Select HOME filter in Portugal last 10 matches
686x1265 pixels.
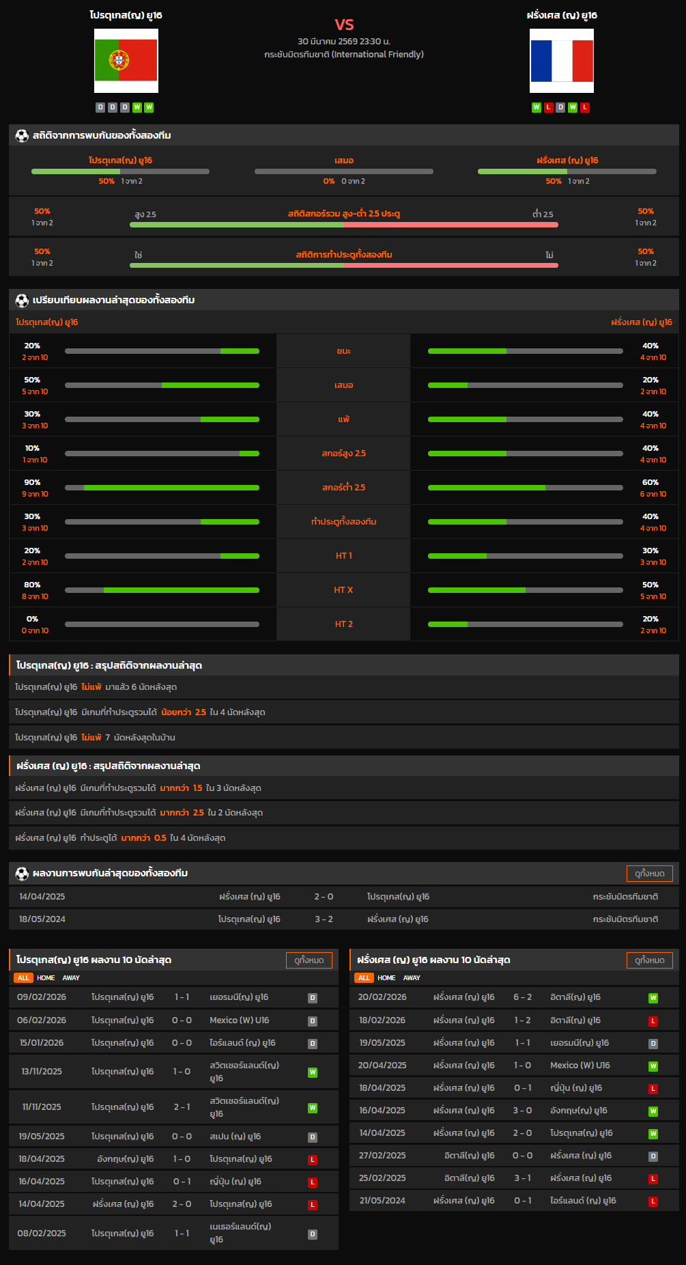[x=46, y=978]
